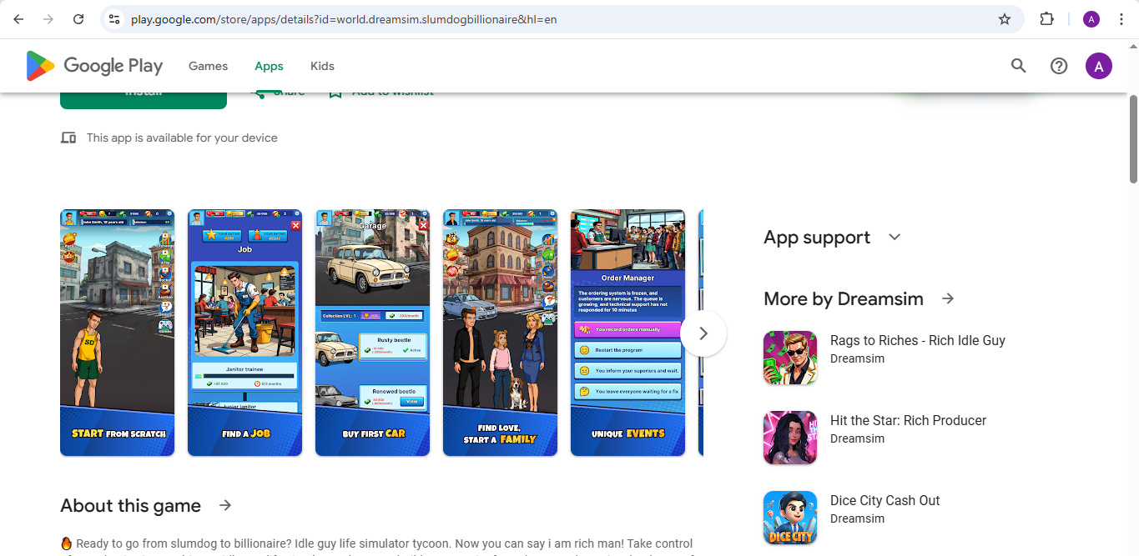Viewport: 1139px width, 556px height.
Task: Click the Google Play logo
Action: (x=93, y=66)
